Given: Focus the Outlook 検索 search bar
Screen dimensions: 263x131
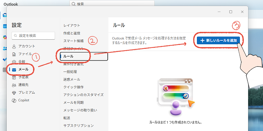Looking at the screenshot, I should click(112, 4).
